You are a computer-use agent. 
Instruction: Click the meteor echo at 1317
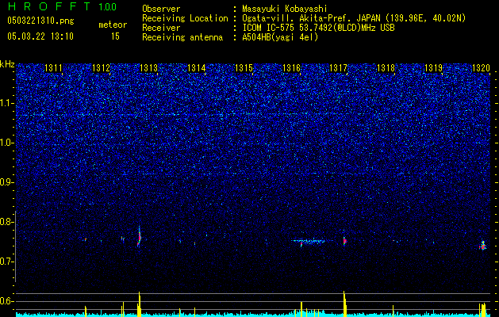344,241
